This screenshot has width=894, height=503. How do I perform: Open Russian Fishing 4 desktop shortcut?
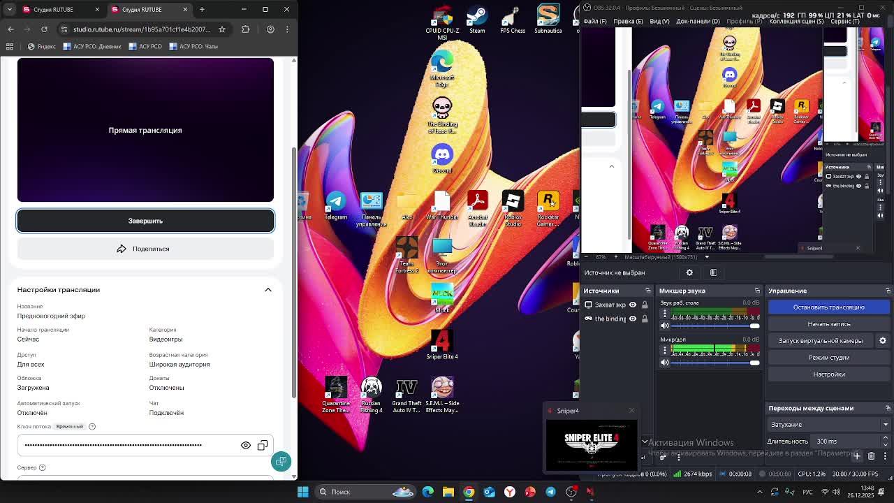371,395
